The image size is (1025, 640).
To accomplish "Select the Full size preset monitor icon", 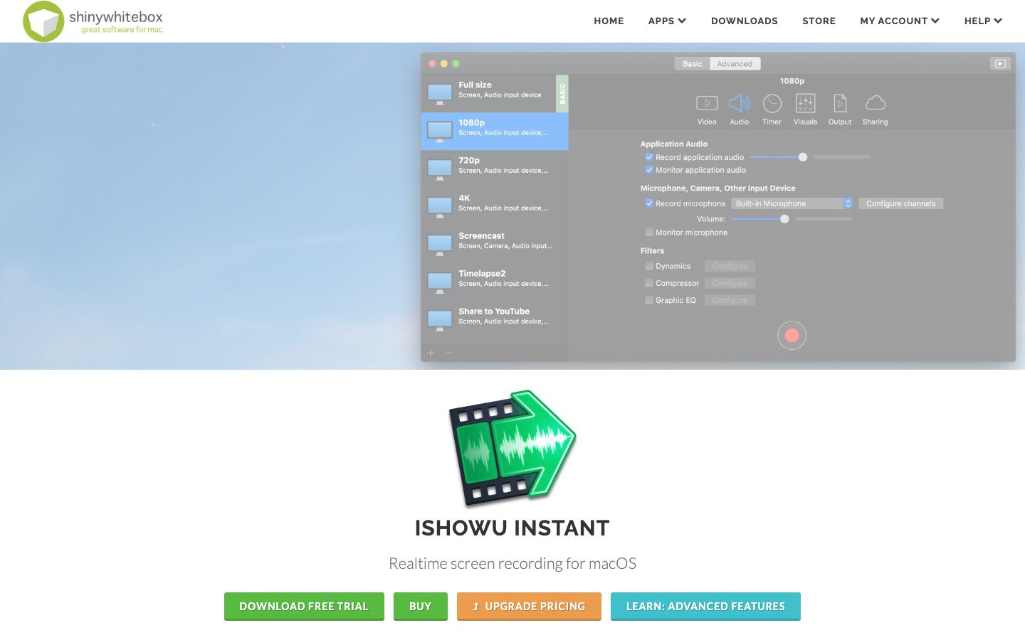I will 440,94.
